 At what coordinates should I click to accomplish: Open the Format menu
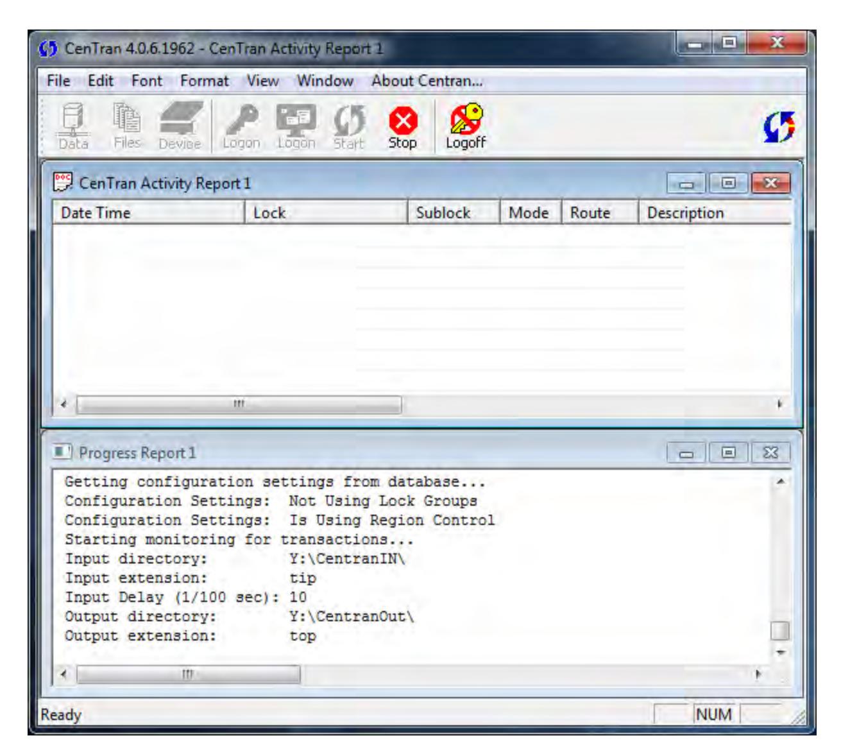(x=204, y=81)
